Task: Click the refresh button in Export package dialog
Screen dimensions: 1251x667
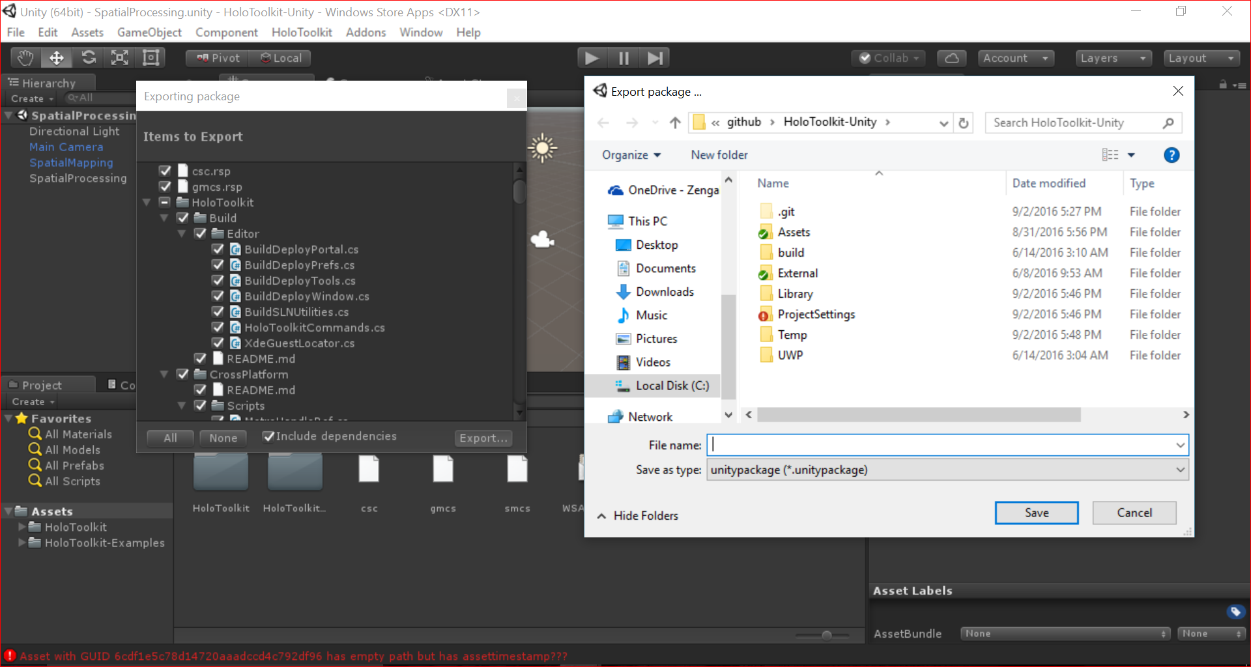Action: pyautogui.click(x=964, y=122)
